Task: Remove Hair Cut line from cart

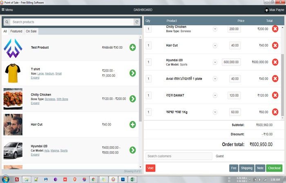Action: click(275, 45)
